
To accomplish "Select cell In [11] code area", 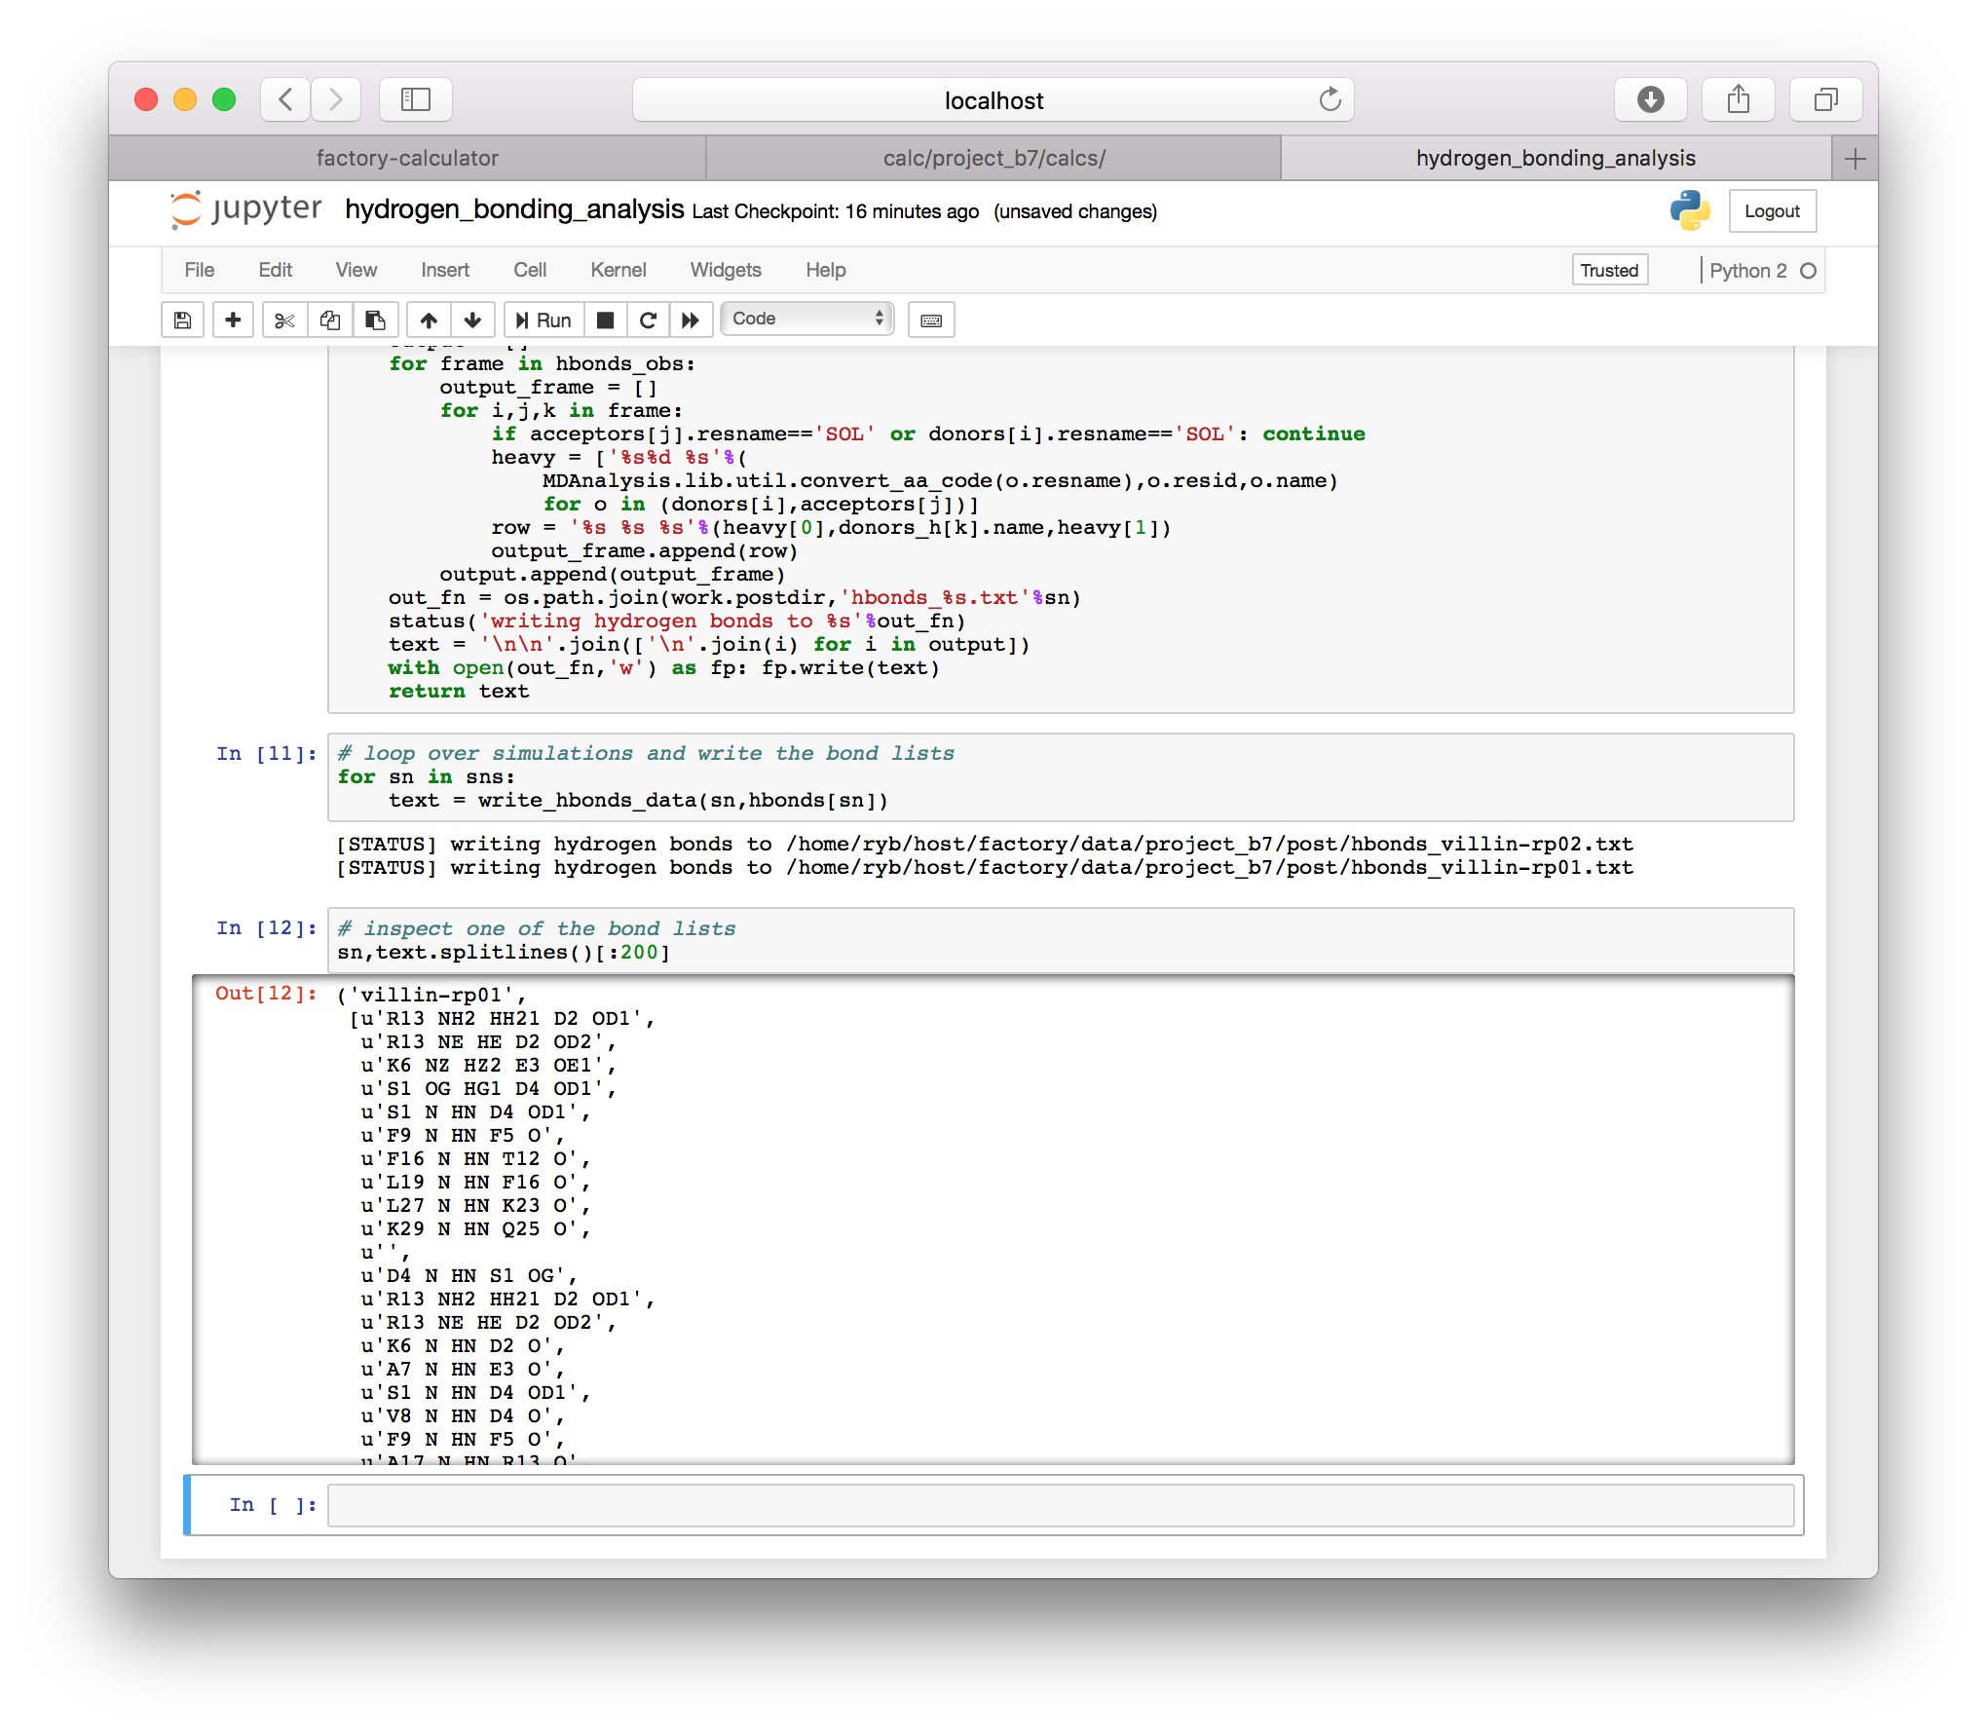I will [x=1061, y=777].
